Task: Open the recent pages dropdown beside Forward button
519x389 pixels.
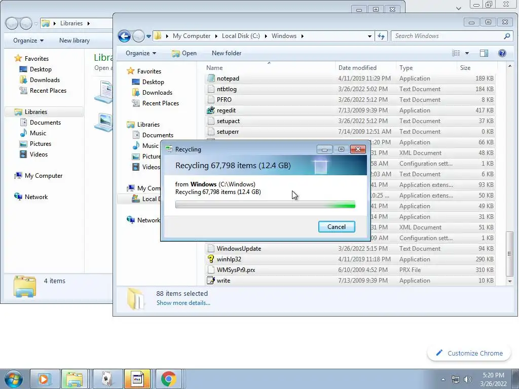Action: pos(149,36)
